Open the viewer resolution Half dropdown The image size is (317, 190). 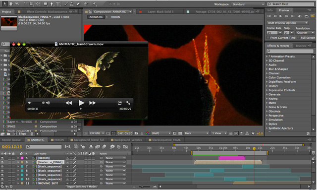point(161,133)
